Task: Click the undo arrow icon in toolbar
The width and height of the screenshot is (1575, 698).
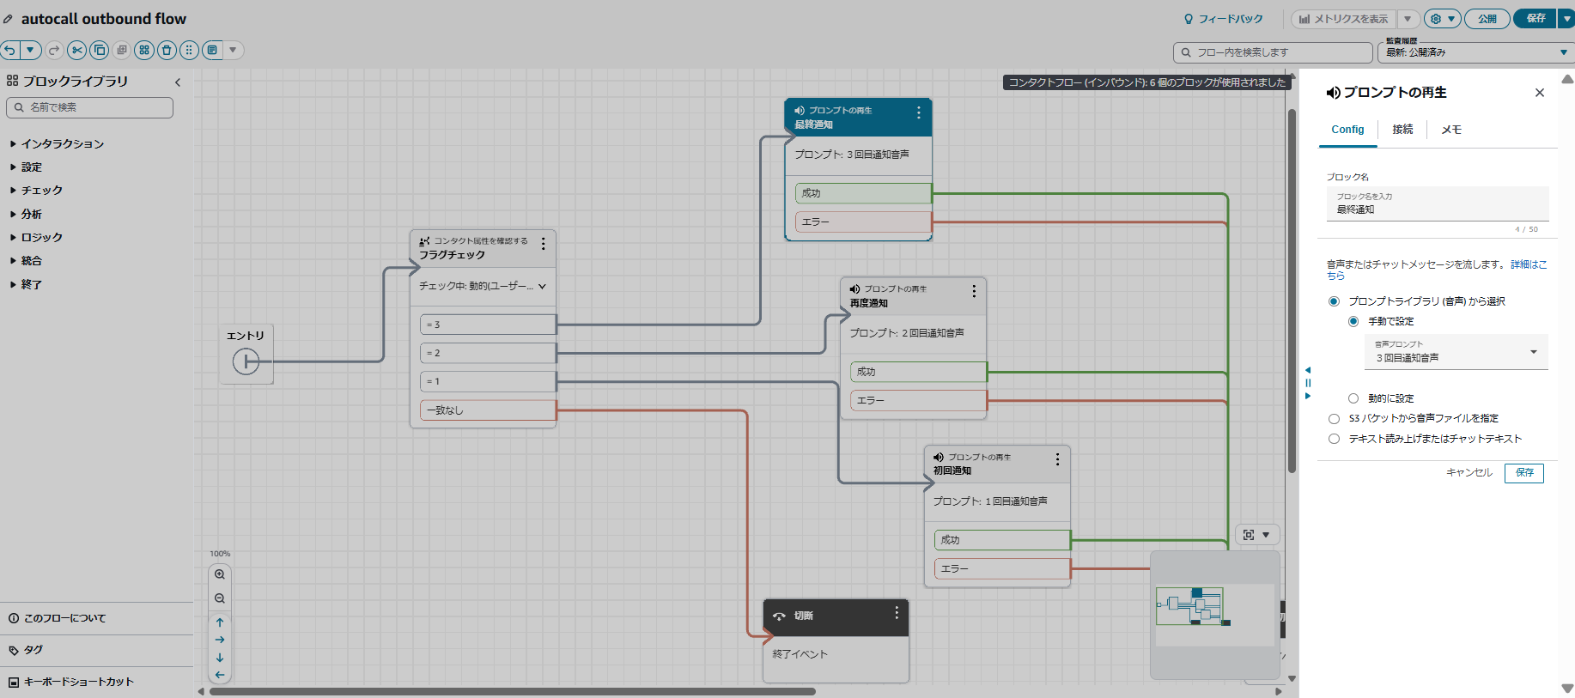Action: click(9, 50)
